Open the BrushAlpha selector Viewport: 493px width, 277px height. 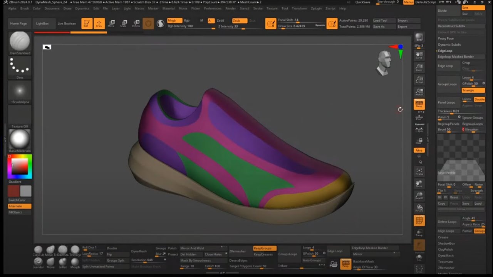(x=20, y=92)
